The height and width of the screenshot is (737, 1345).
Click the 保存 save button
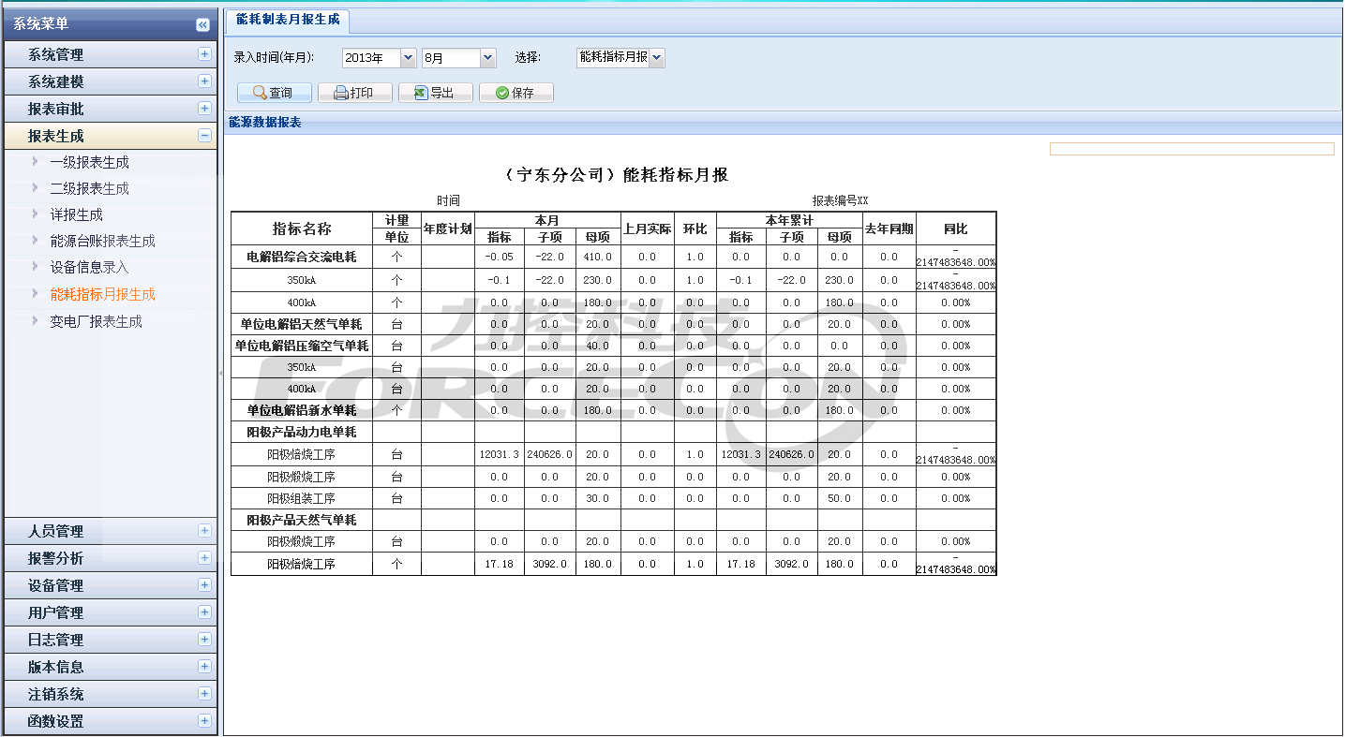point(516,93)
